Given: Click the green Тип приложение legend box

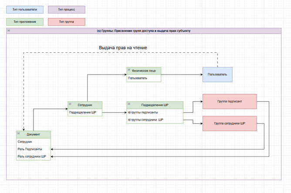Looking at the screenshot, I should (24, 21).
